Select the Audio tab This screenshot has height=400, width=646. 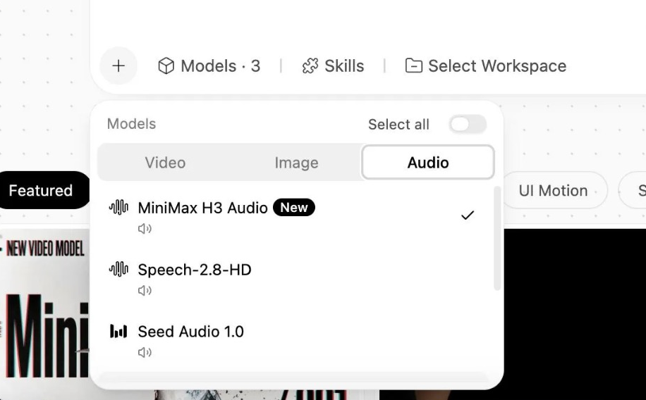pos(428,163)
